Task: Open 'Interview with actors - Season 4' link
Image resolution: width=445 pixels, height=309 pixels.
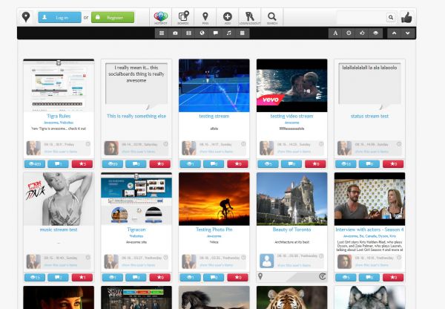Action: coord(369,230)
